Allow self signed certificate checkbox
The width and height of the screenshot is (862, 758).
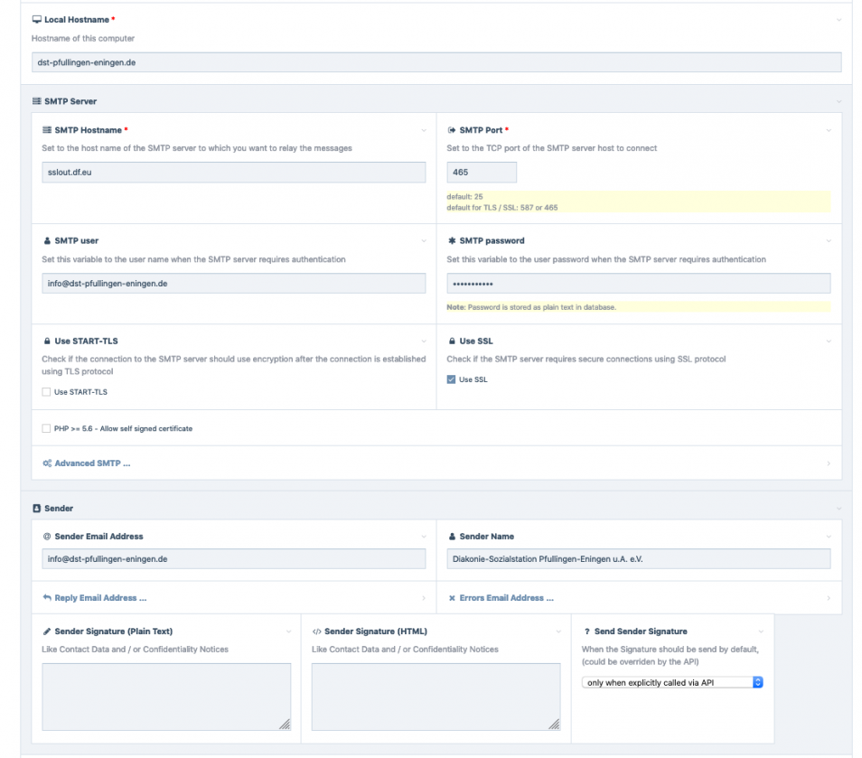click(46, 428)
